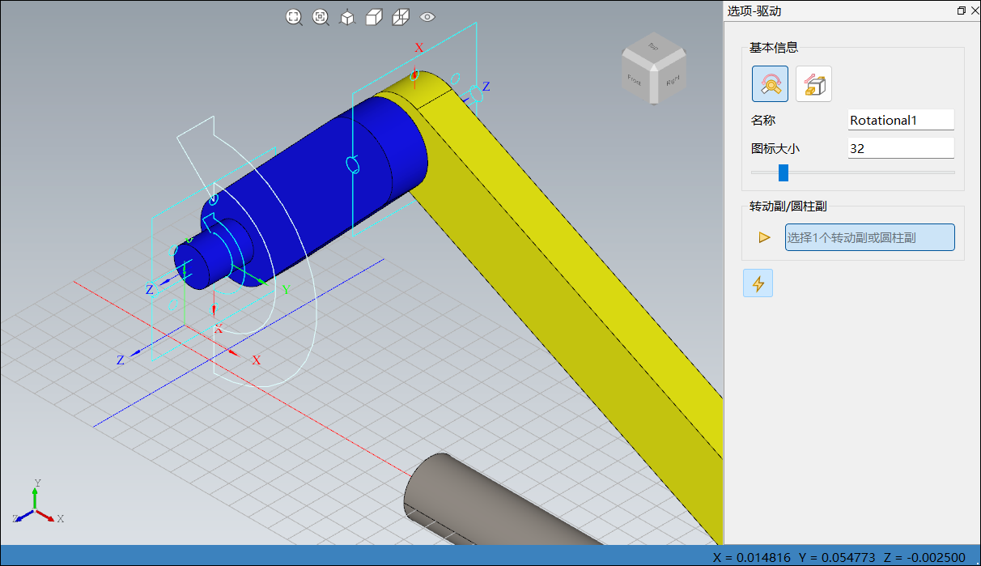The height and width of the screenshot is (566, 981).
Task: Click the zoom-to-selection view icon
Action: tap(321, 17)
